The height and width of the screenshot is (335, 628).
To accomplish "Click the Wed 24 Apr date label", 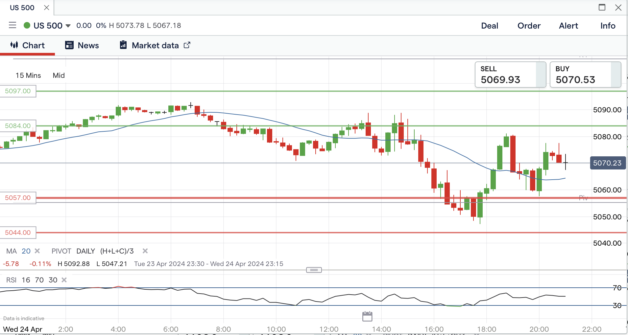I will click(x=23, y=329).
